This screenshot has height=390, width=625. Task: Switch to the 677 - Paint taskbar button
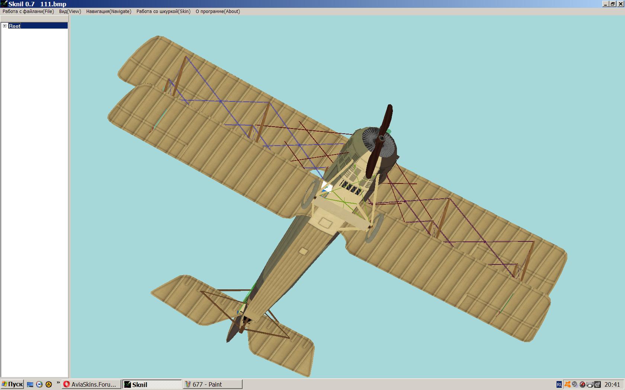pyautogui.click(x=213, y=384)
